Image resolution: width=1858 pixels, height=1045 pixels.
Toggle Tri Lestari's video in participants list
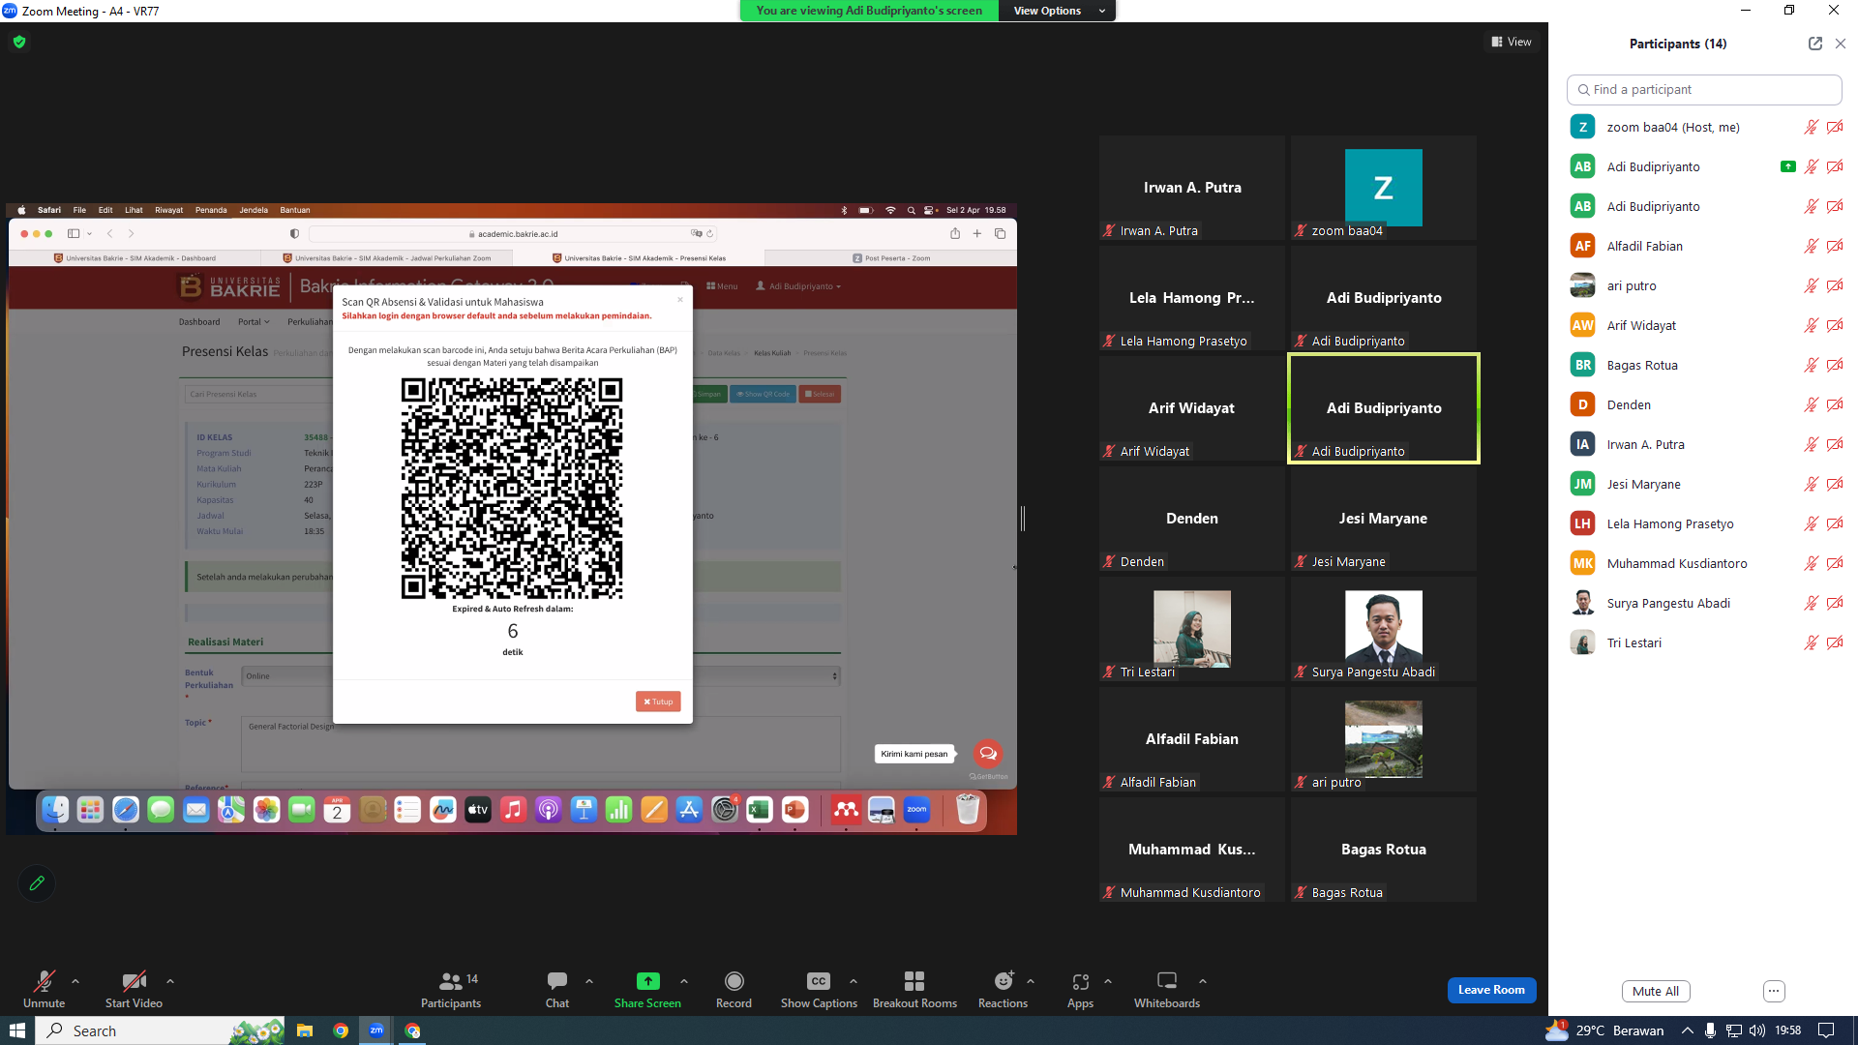1835,642
